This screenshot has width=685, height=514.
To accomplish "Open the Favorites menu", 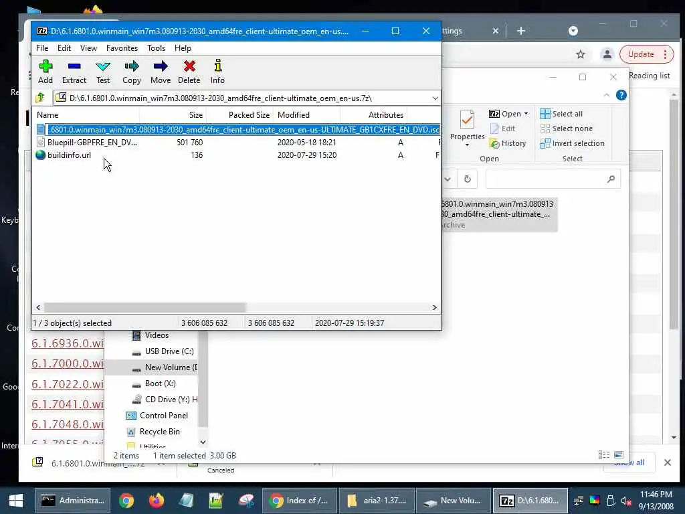I will tap(122, 48).
